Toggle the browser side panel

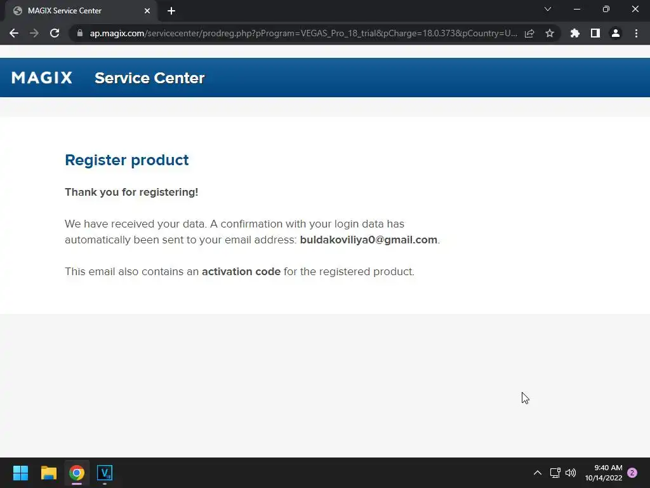point(595,33)
